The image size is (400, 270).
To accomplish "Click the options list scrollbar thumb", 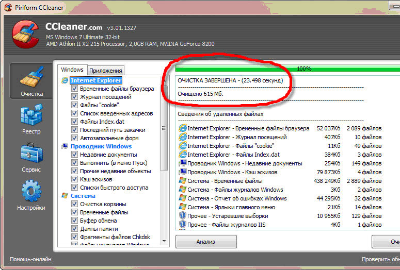I will [x=164, y=128].
